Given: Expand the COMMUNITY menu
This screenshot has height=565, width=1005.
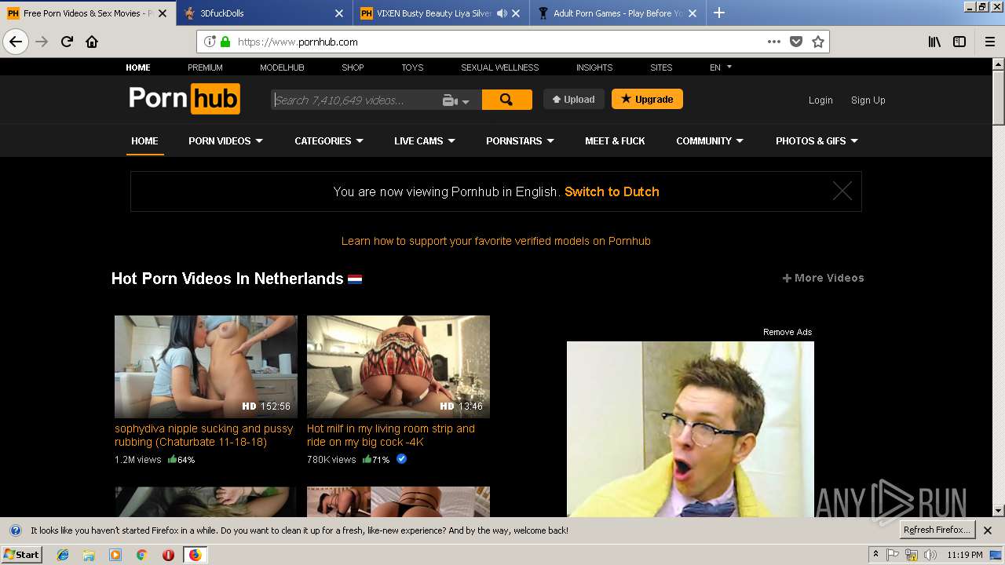Looking at the screenshot, I should click(710, 141).
